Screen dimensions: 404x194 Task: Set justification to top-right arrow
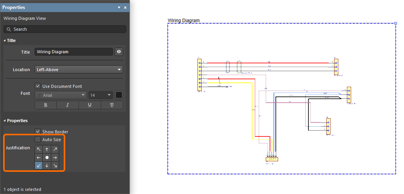[55, 149]
